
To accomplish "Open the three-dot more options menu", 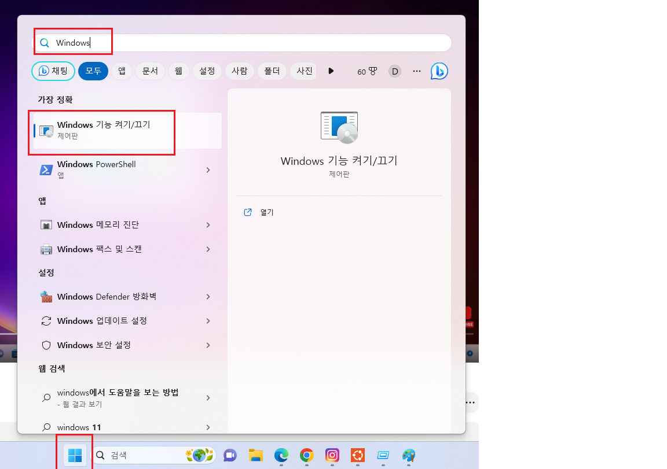I will pos(417,71).
